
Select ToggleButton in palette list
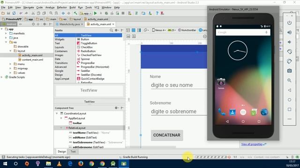click(89, 43)
